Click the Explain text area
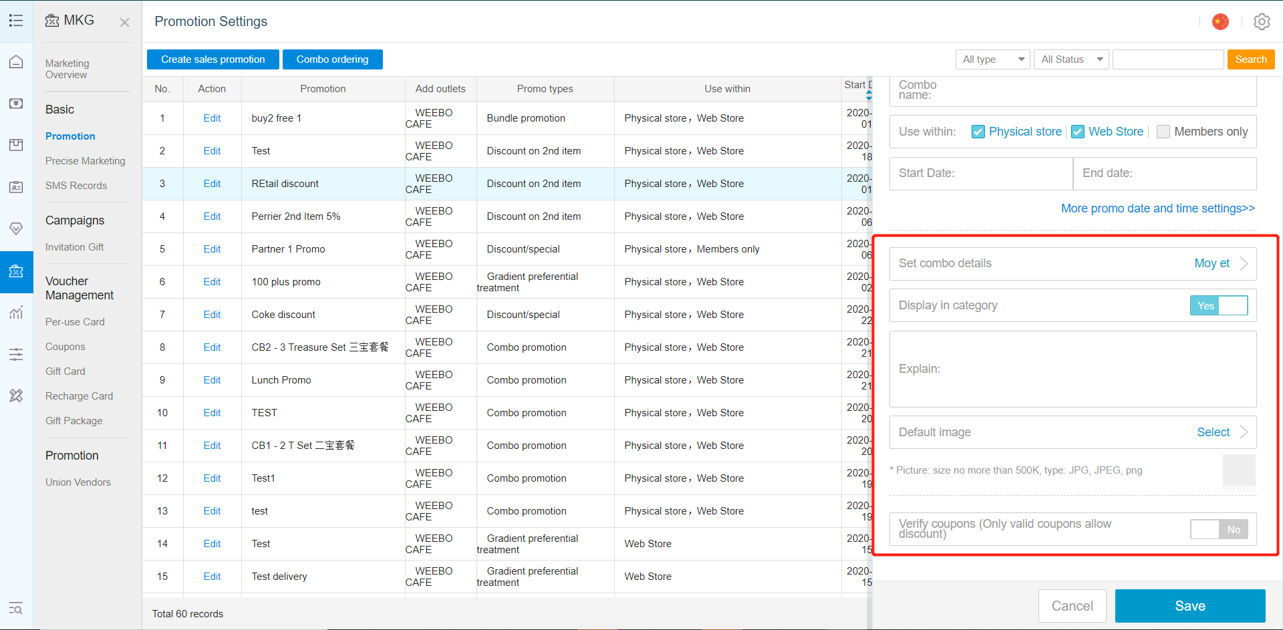 1073,369
